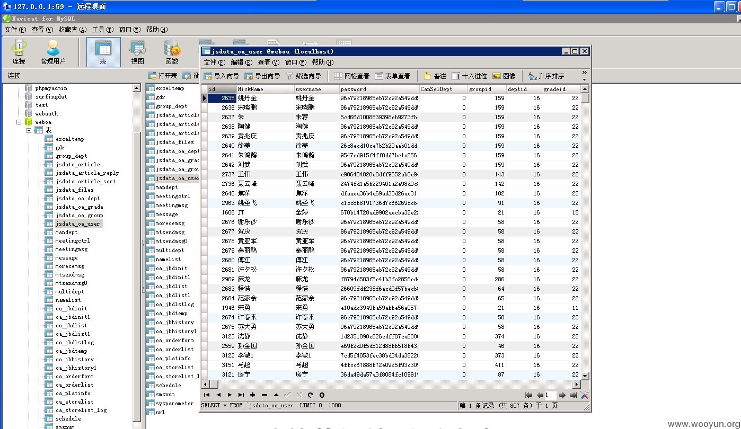The image size is (741, 429).
Task: Switch to 网格查看 (Grid View)
Action: (x=351, y=76)
